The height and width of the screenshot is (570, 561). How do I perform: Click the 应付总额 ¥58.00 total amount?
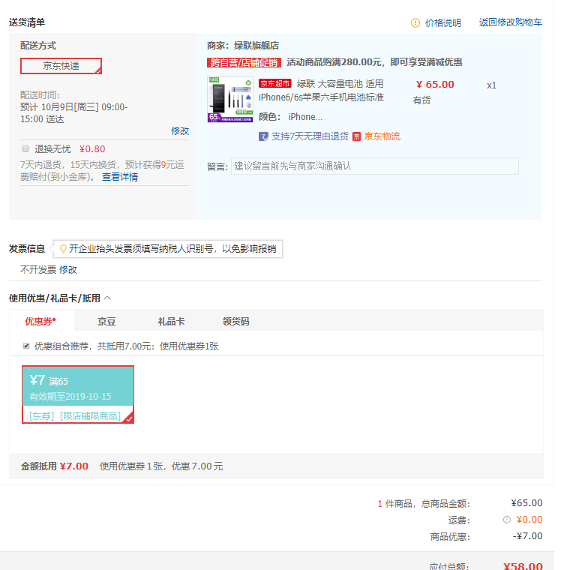coord(523,565)
